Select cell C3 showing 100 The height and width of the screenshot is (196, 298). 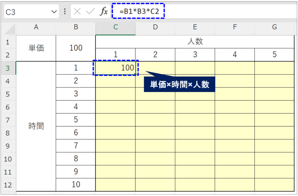click(x=116, y=68)
